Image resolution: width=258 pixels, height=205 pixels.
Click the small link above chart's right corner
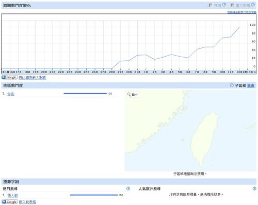point(242,12)
